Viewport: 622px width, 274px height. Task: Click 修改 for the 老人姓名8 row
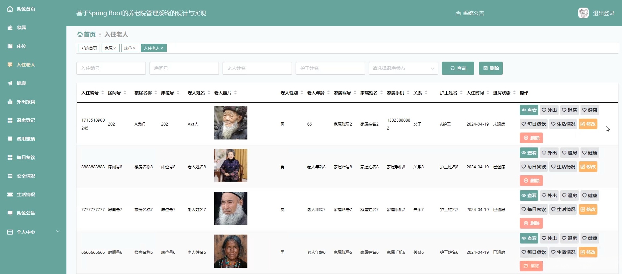(588, 167)
